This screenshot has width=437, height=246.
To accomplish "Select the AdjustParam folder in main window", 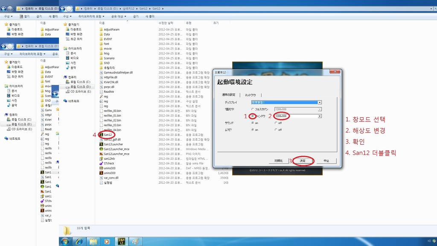I will pos(111,29).
